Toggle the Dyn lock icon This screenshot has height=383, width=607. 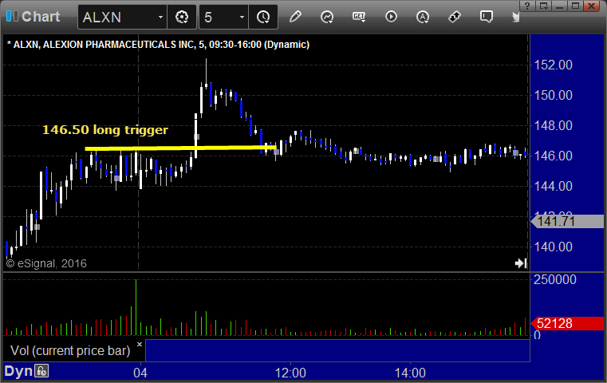click(41, 371)
